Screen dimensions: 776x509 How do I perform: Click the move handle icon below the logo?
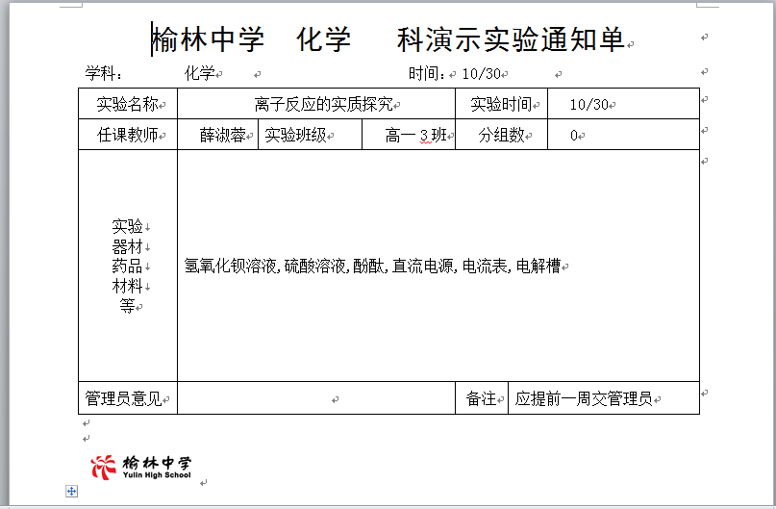(71, 492)
